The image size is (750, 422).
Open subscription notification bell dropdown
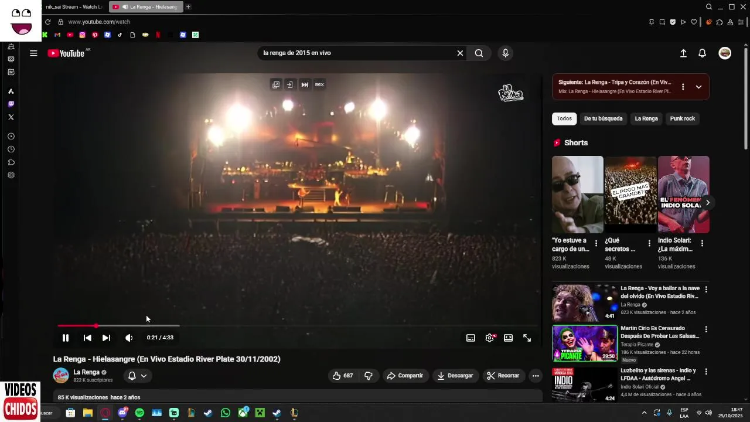tap(137, 376)
